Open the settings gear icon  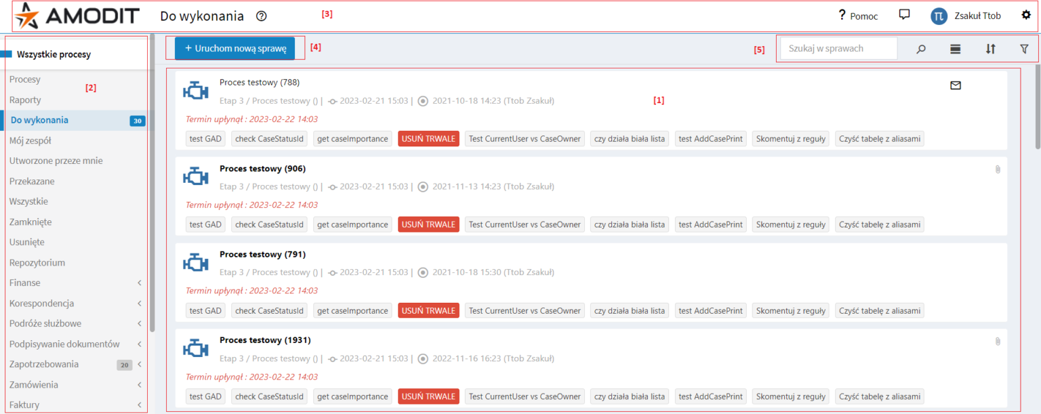[1026, 15]
